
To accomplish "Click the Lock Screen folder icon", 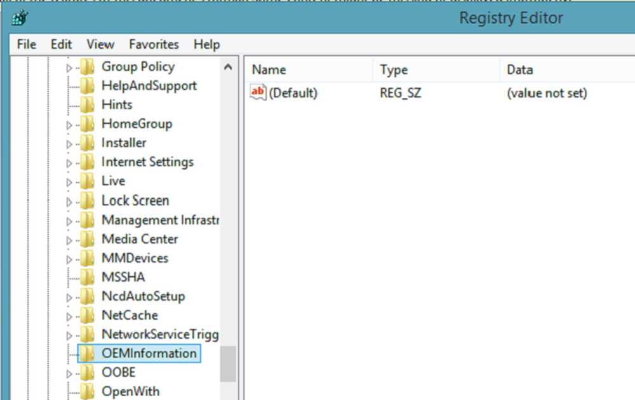I will pyautogui.click(x=88, y=201).
